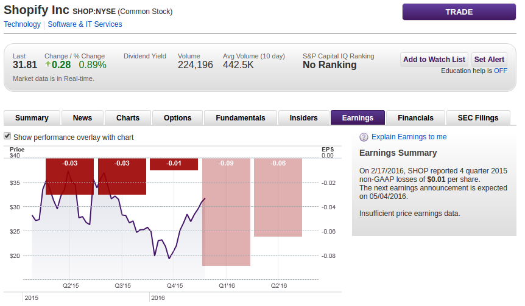Viewport: 525px width, 306px height.
Task: Click the Volume value 224,196
Action: 196,65
